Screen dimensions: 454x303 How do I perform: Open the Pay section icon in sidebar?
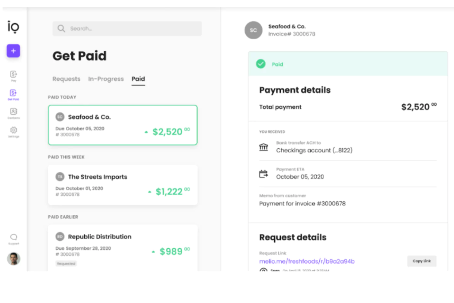(x=13, y=76)
